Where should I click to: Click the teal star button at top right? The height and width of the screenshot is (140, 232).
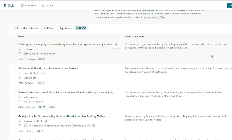coord(230,5)
